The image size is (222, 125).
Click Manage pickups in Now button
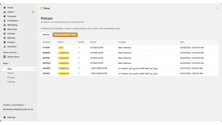[65, 35]
